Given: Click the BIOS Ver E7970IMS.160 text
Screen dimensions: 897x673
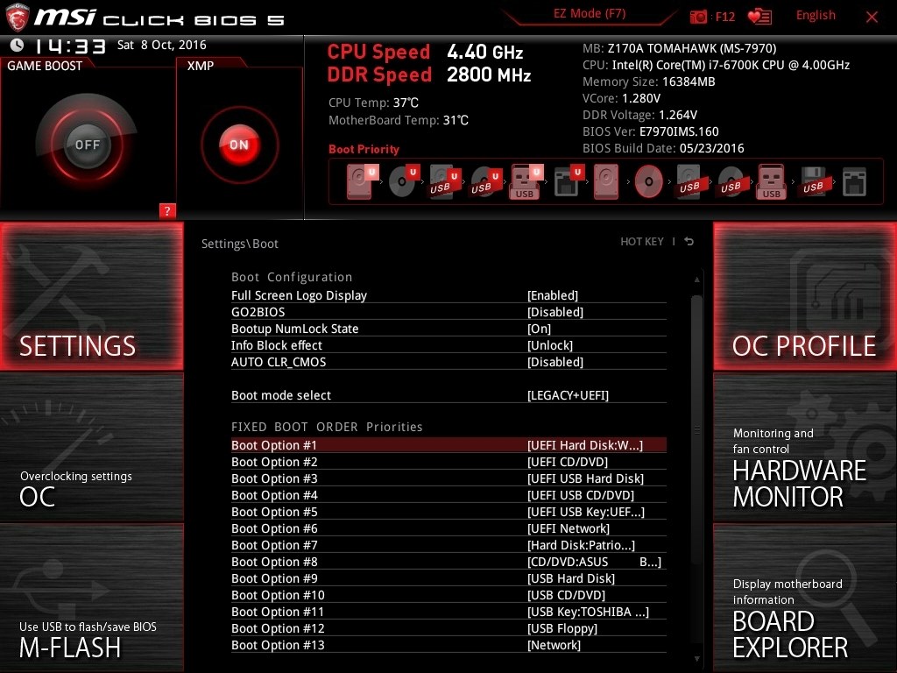Looking at the screenshot, I should [651, 131].
